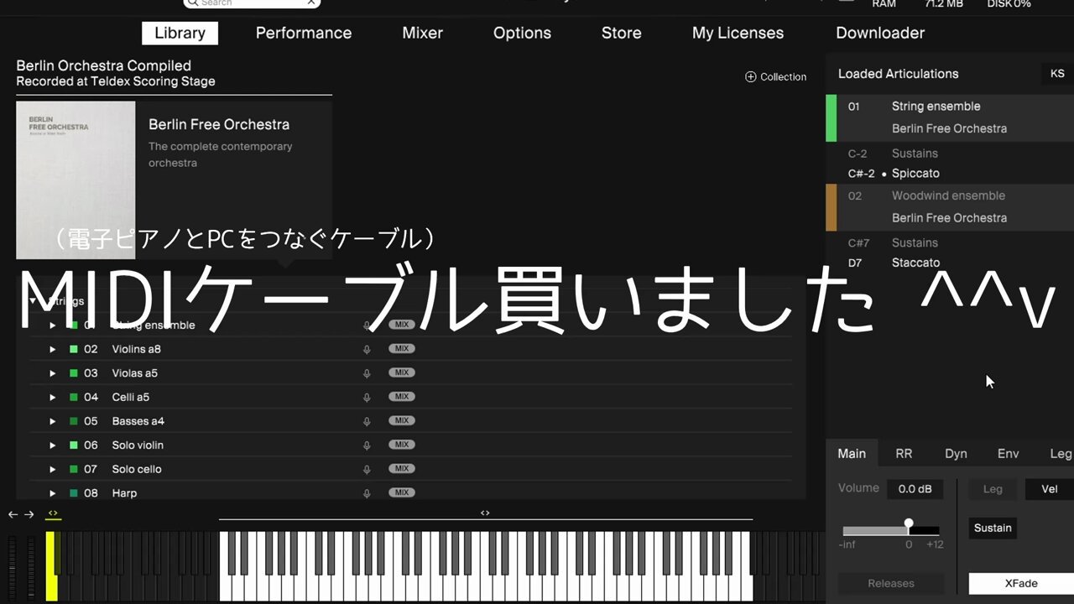Image resolution: width=1074 pixels, height=604 pixels.
Task: Select the Spiccato articulation
Action: 915,174
